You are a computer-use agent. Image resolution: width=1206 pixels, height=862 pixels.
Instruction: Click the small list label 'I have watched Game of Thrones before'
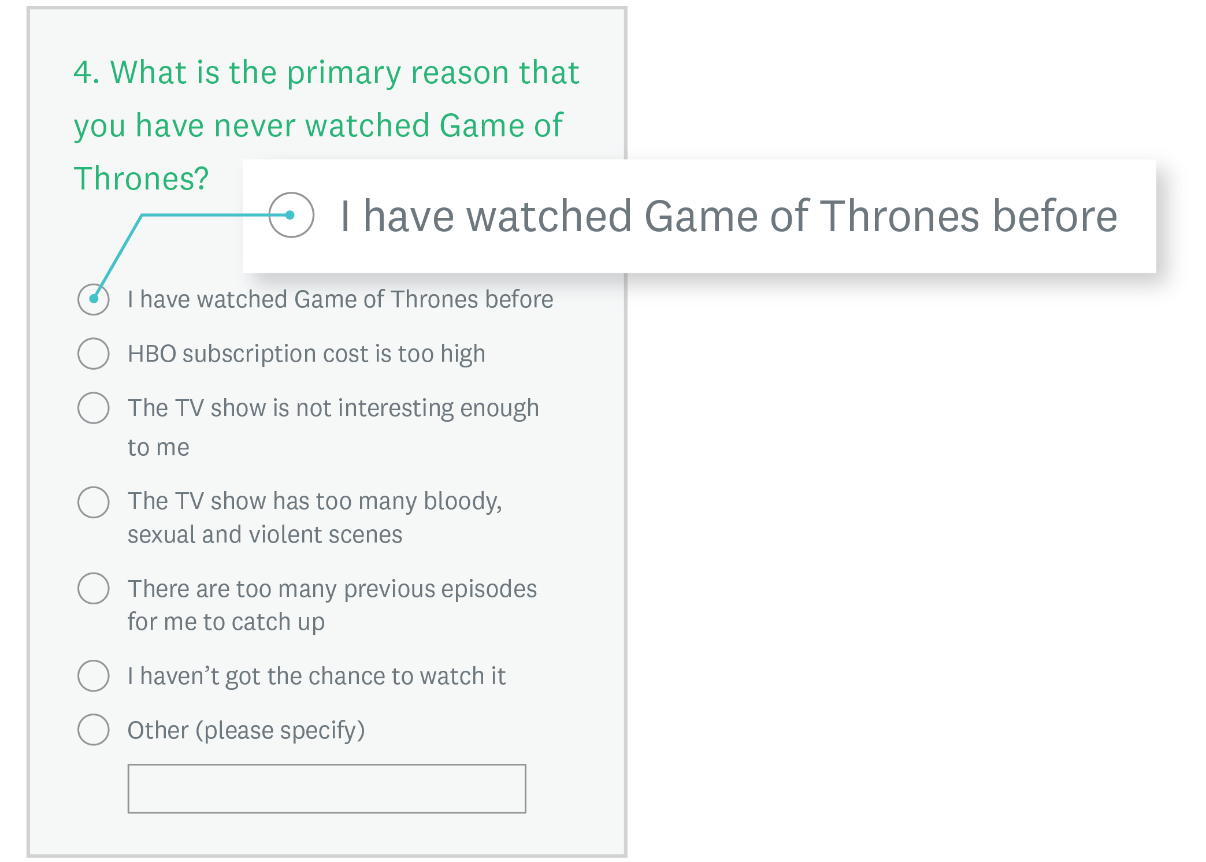pos(340,299)
